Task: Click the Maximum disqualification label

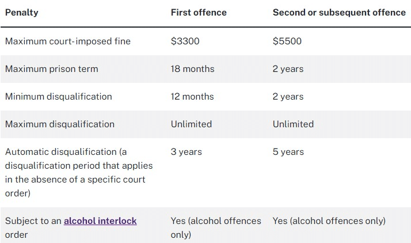Action: click(x=60, y=124)
